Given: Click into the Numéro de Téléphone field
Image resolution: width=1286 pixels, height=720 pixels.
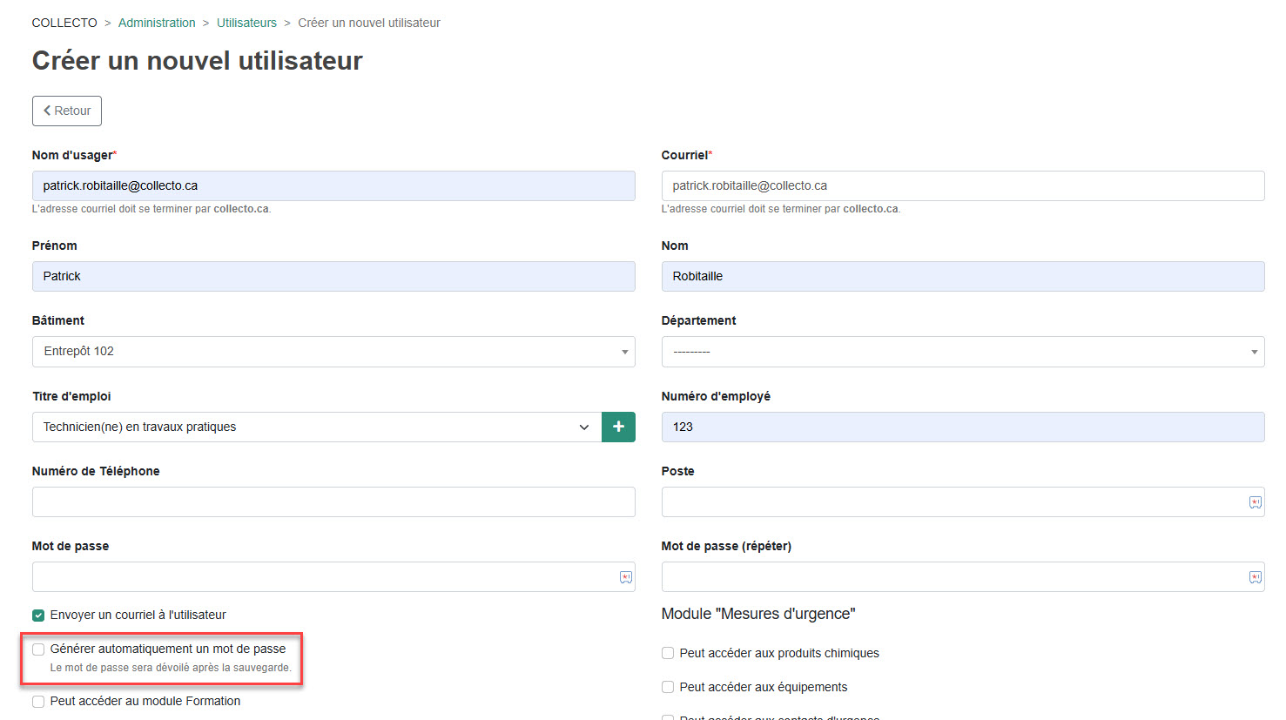Looking at the screenshot, I should point(333,502).
